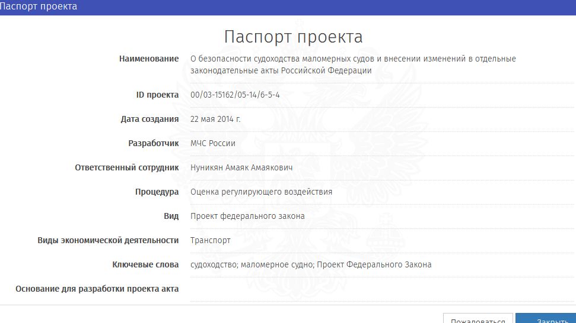Click the Транспорт activity value
Viewport: 576px width, 323px height.
point(211,240)
